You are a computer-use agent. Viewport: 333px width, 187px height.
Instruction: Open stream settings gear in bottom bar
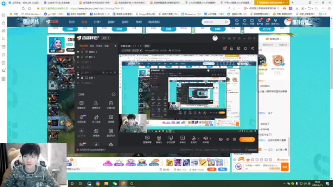pos(234,139)
